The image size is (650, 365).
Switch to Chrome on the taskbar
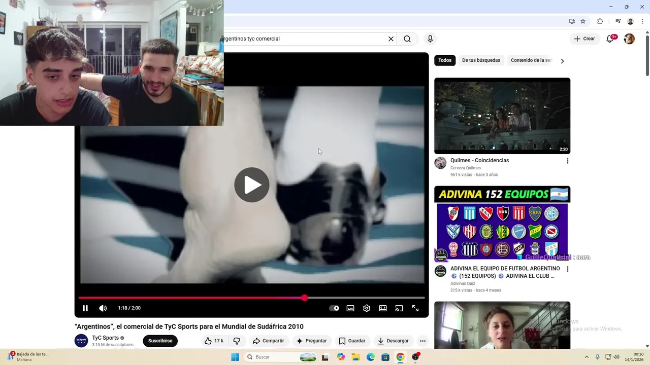(x=400, y=357)
